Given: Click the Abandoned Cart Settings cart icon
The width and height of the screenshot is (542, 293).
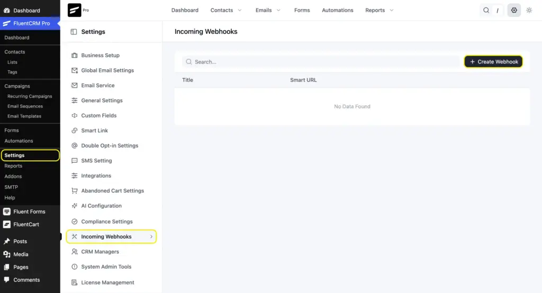Looking at the screenshot, I should pos(74,191).
